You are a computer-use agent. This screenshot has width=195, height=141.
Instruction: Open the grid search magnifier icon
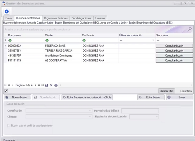click(190, 29)
